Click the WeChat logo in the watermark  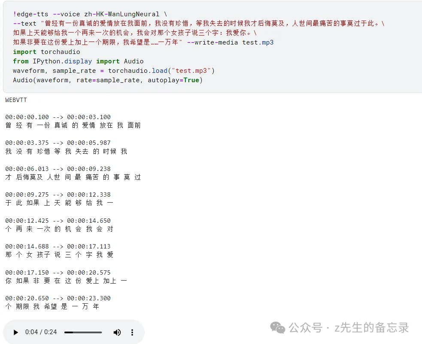point(277,328)
